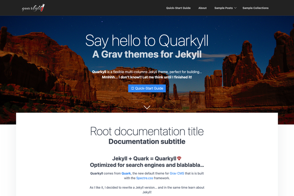Viewport: 294px width, 196px height.
Task: Go to the About page
Action: [x=202, y=8]
